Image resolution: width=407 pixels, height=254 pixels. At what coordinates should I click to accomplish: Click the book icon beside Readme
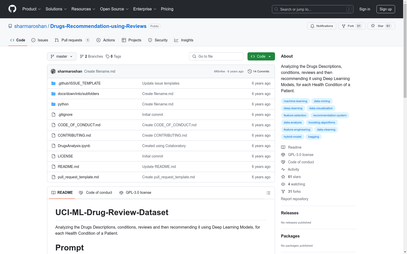click(283, 147)
